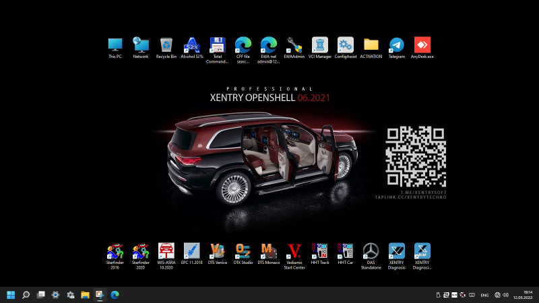Select the Alcohol 52% icon

coord(192,46)
